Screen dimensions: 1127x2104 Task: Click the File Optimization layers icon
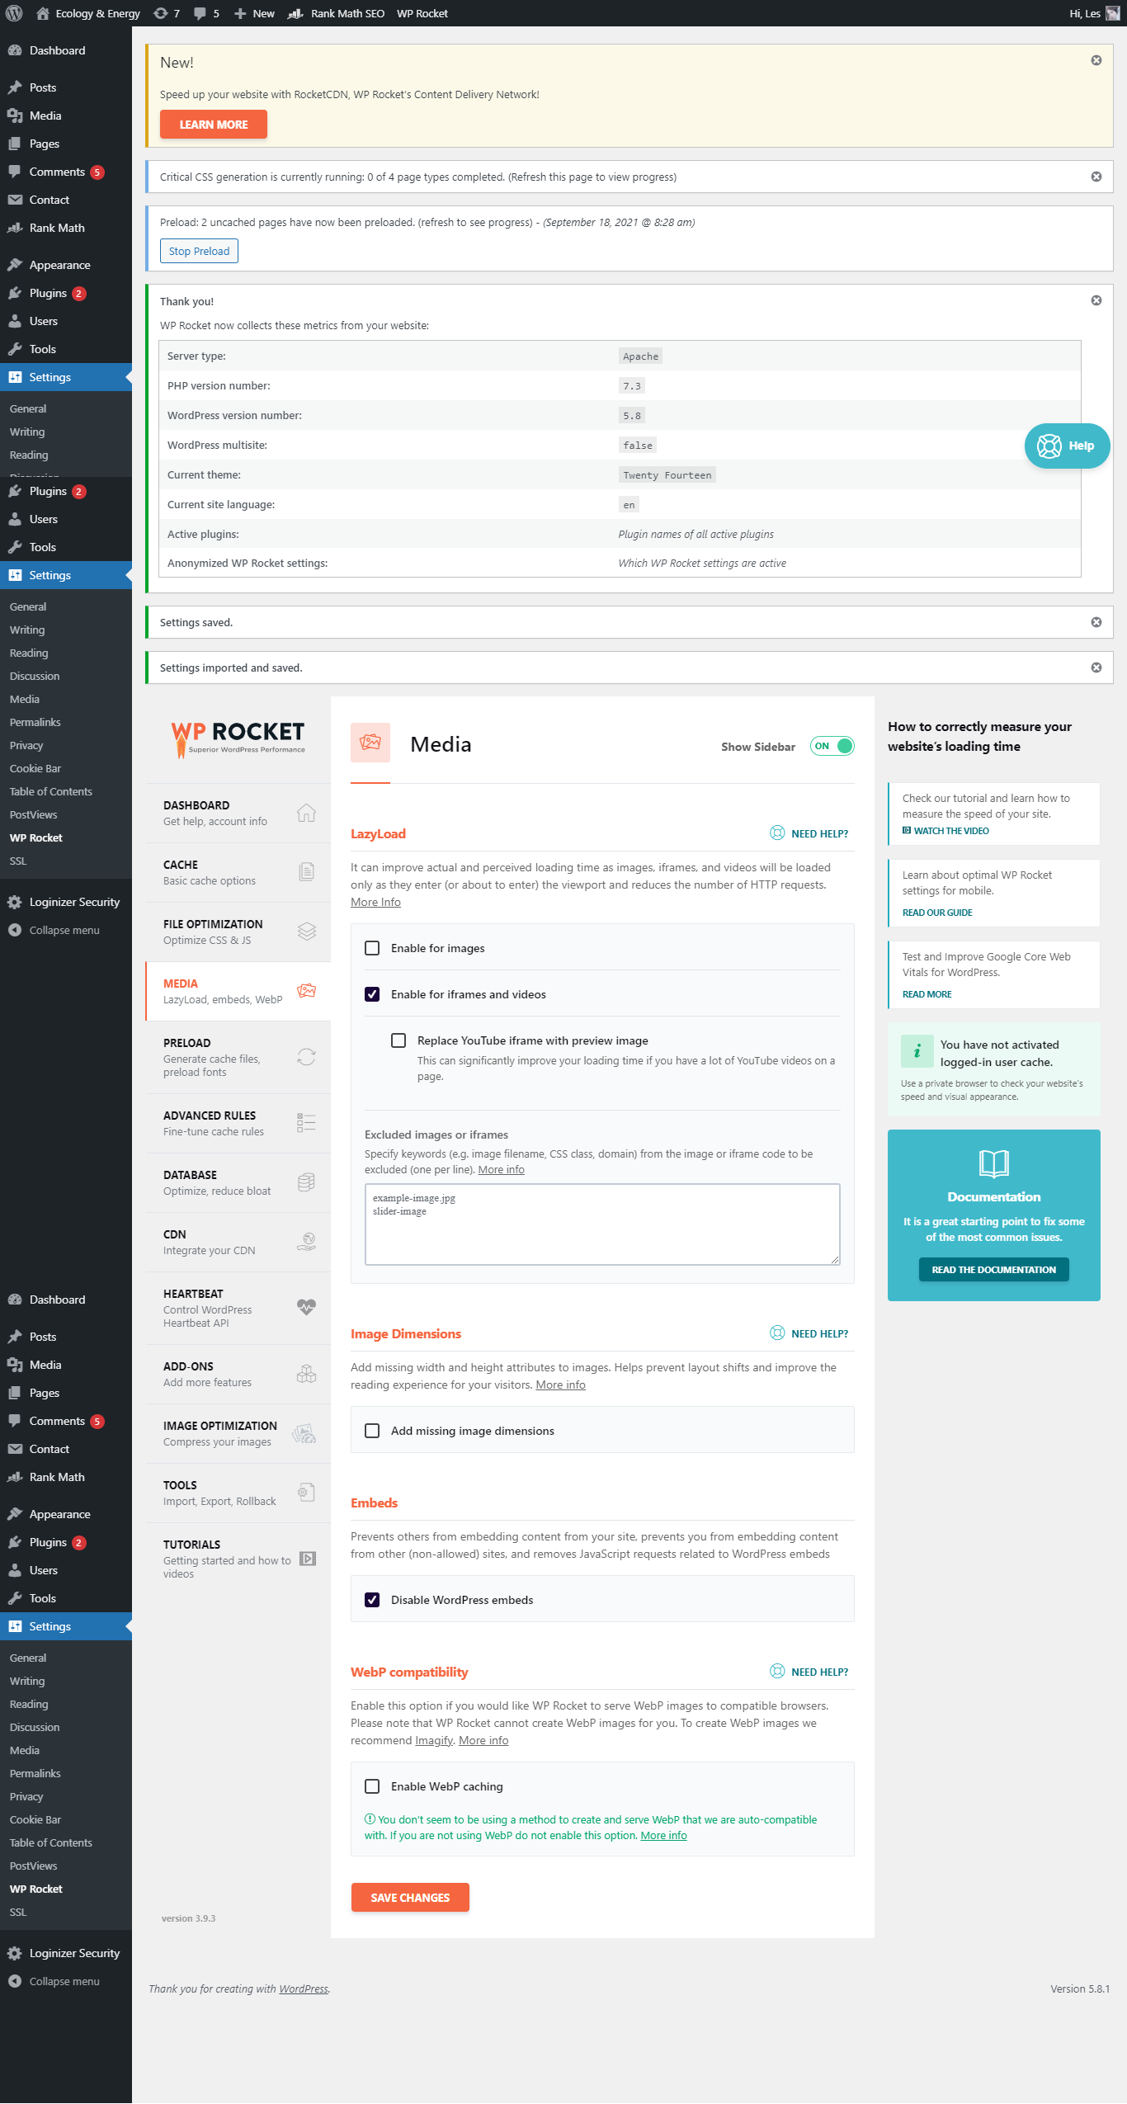(x=306, y=932)
